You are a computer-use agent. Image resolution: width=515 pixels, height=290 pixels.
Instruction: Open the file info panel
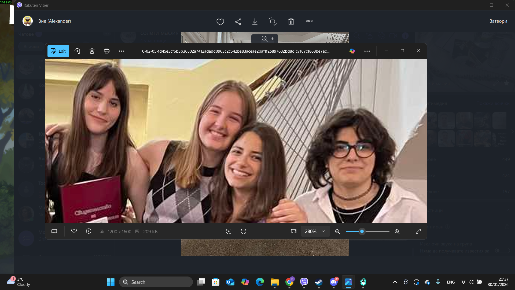(89, 231)
